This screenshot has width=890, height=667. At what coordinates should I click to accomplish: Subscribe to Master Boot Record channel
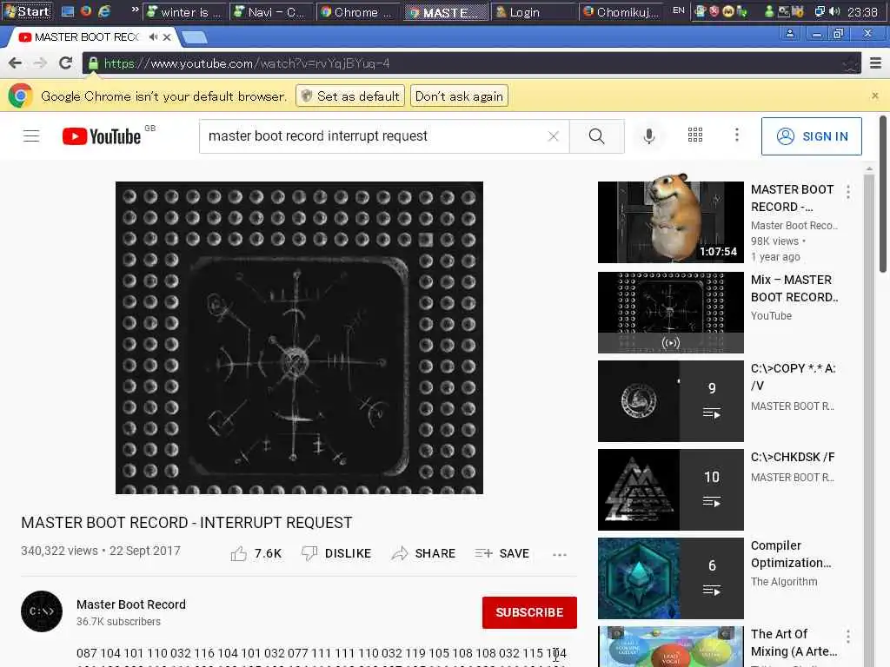tap(529, 612)
